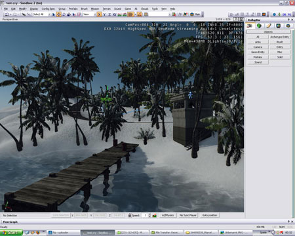This screenshot has height=236, width=295.
Task: Choose the Scale tool icon
Action: point(69,14)
